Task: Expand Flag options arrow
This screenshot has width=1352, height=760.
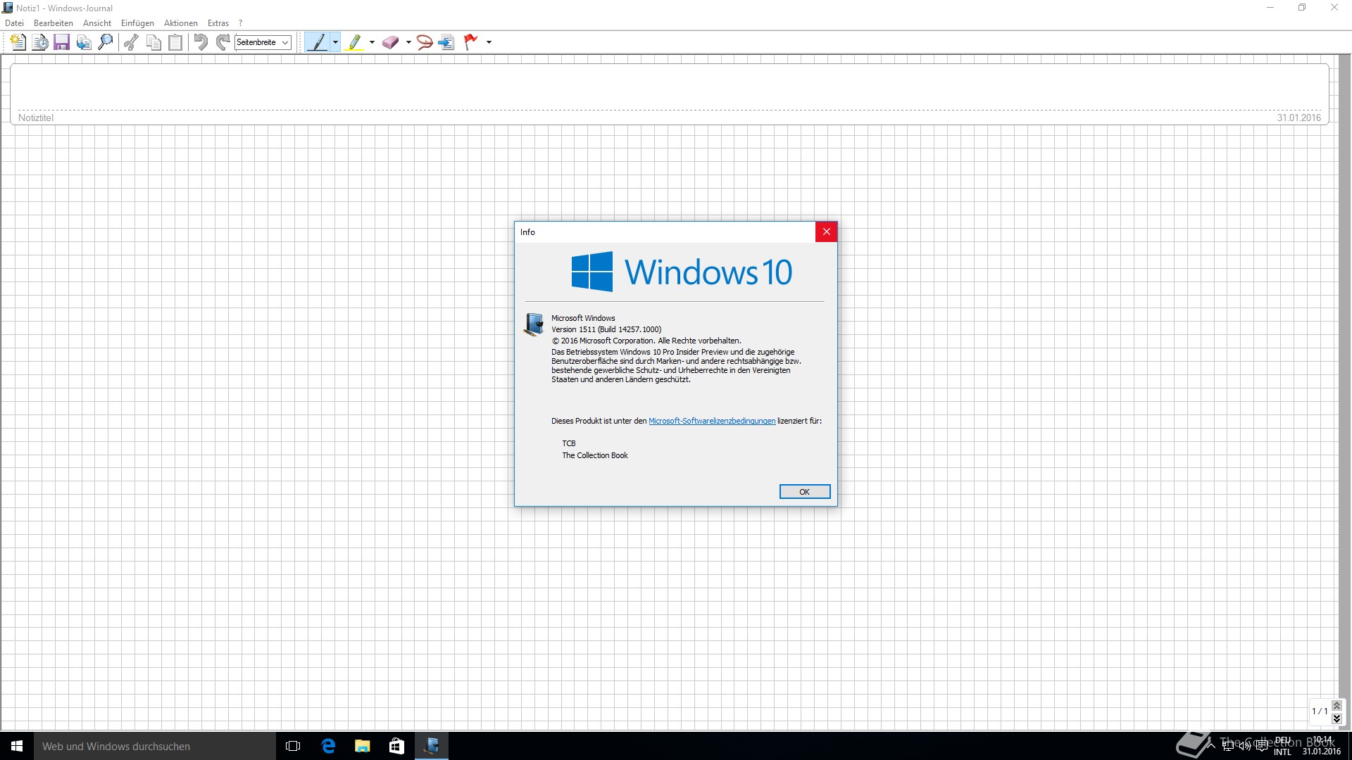Action: [x=489, y=42]
